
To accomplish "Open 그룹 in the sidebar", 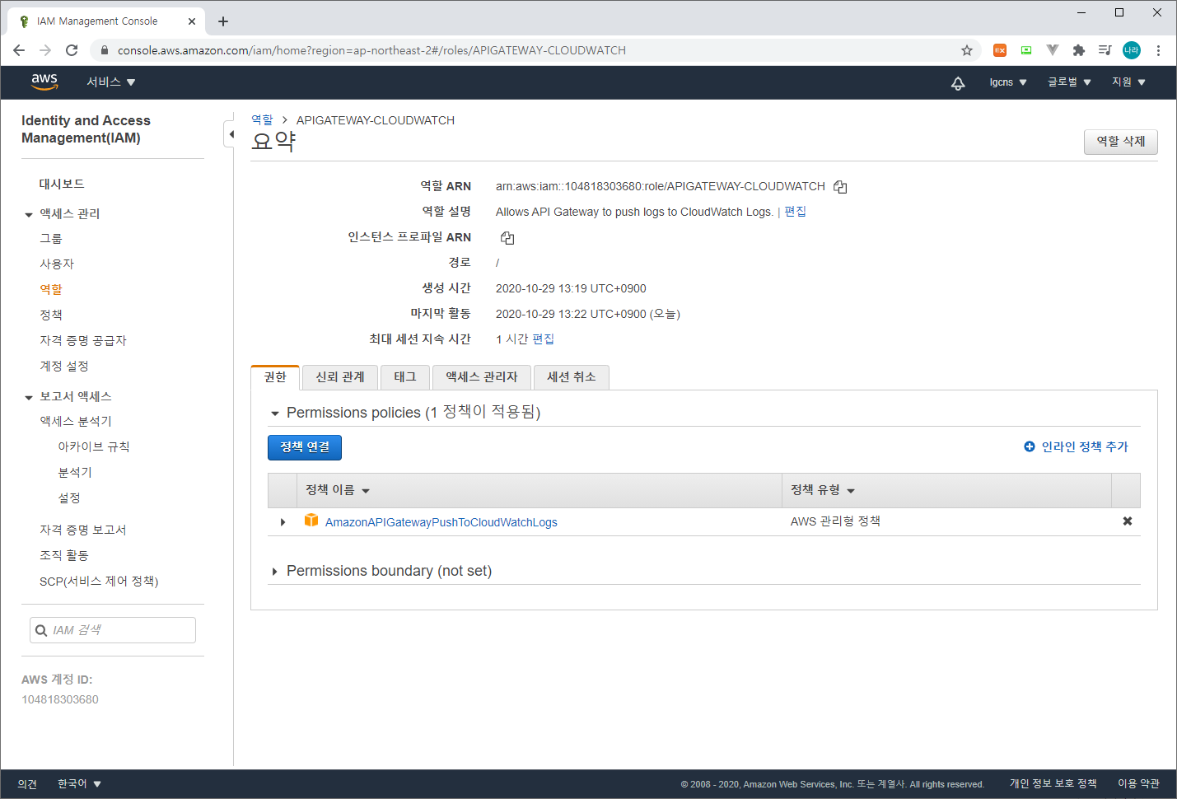I will click(51, 239).
